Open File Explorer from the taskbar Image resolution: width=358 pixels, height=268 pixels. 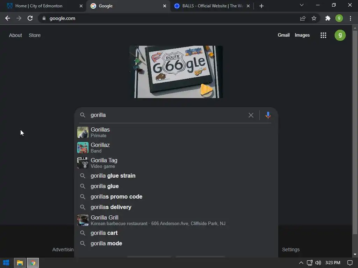(x=20, y=263)
